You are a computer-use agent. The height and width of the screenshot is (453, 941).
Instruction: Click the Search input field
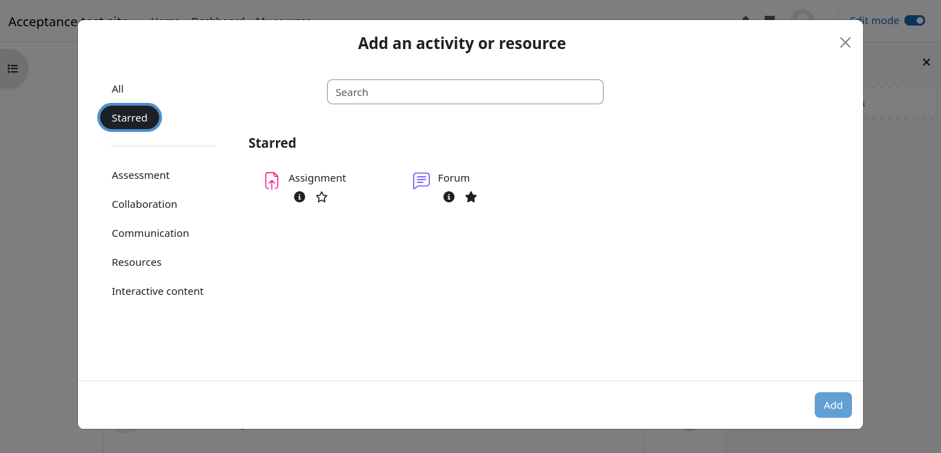click(x=465, y=92)
